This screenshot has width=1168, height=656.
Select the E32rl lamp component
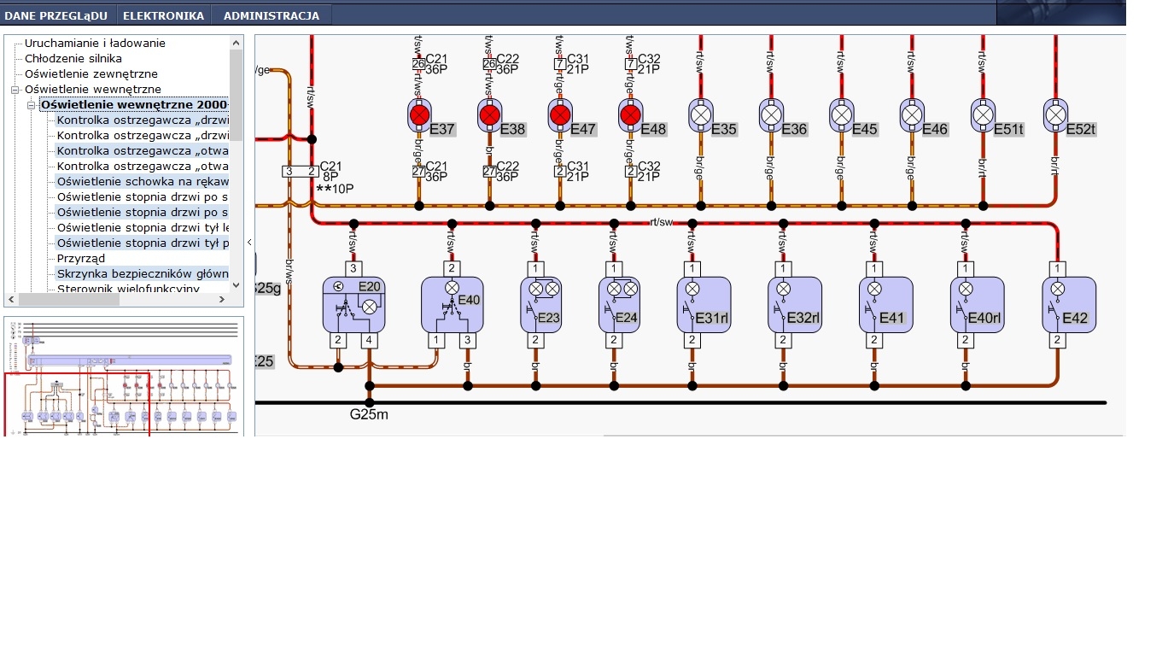point(795,305)
